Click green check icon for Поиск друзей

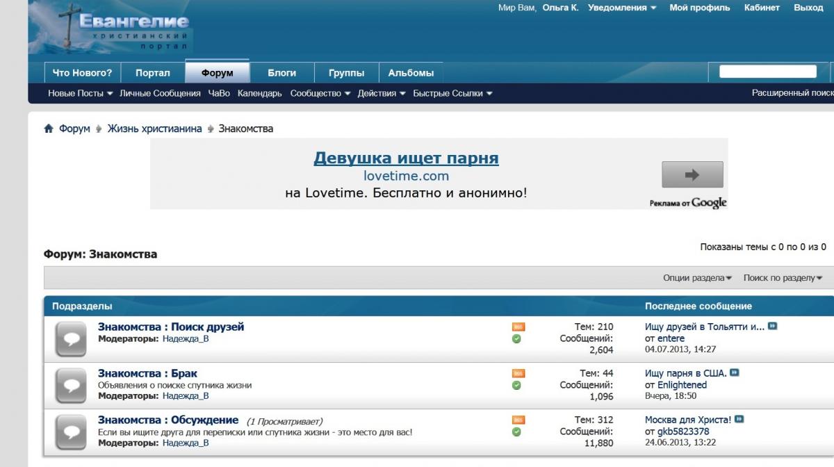pyautogui.click(x=516, y=339)
